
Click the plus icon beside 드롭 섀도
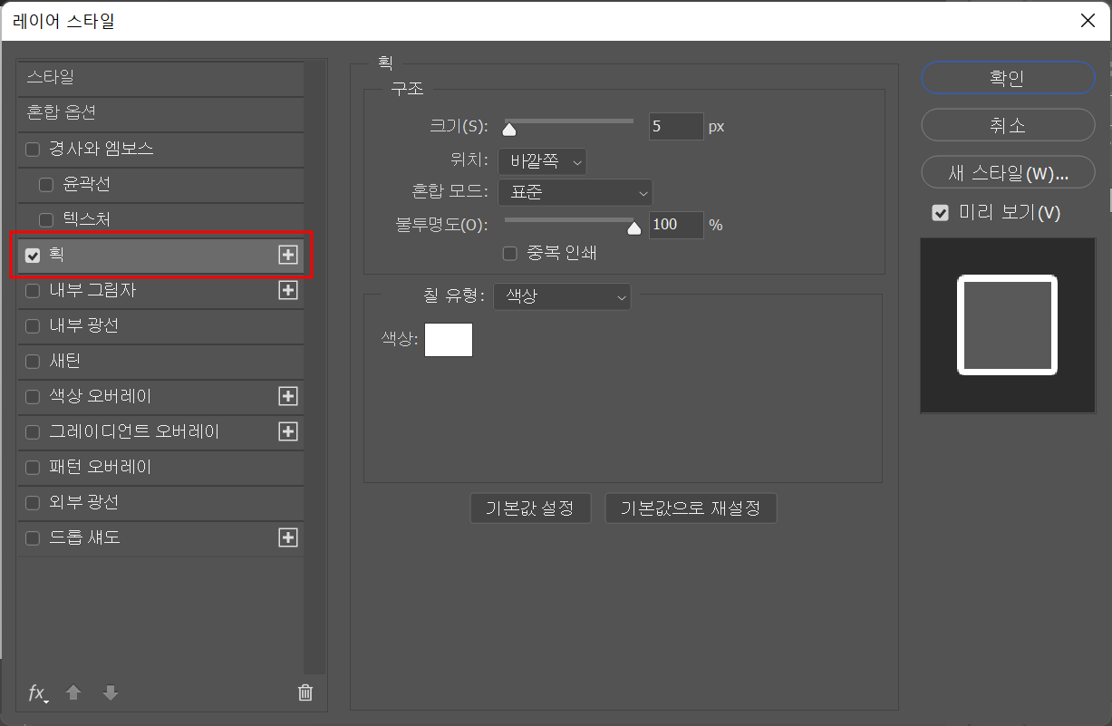(x=288, y=537)
